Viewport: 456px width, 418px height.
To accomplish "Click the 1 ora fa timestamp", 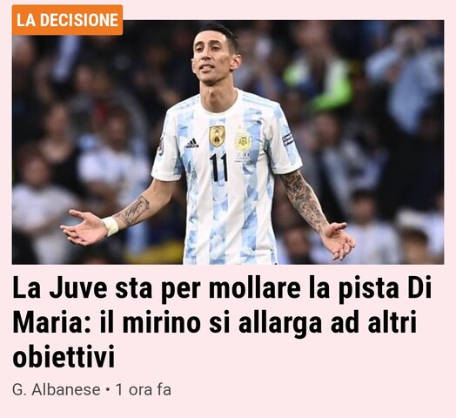I will tap(143, 390).
